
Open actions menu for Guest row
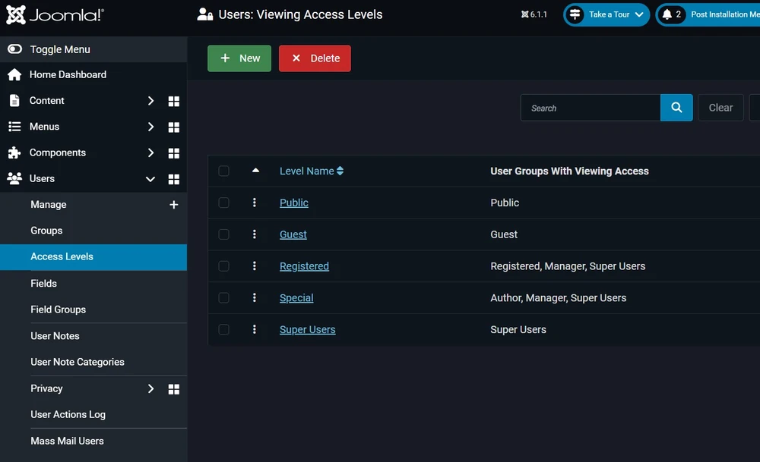(x=255, y=234)
